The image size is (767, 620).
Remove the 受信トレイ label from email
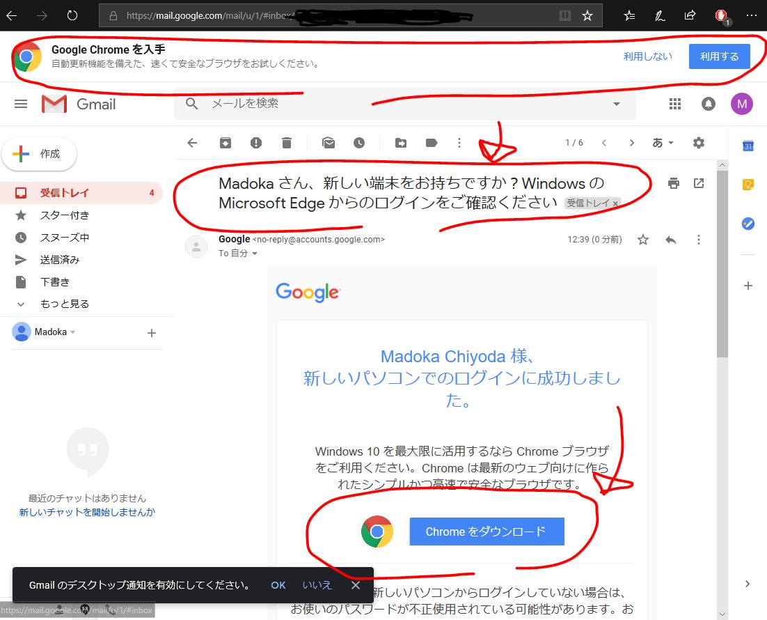pyautogui.click(x=616, y=203)
